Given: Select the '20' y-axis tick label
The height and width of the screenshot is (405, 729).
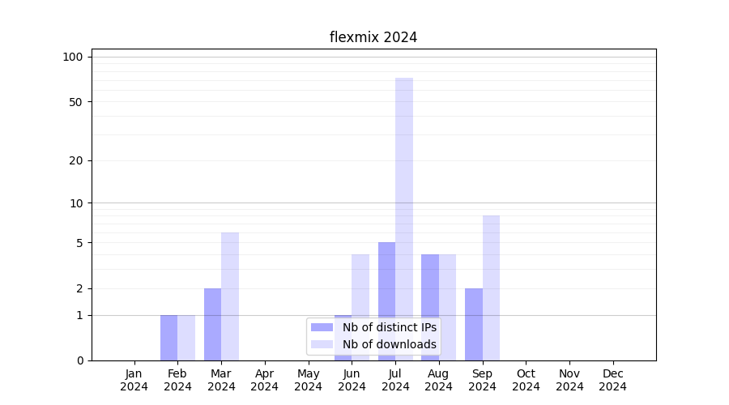Looking at the screenshot, I should [76, 160].
